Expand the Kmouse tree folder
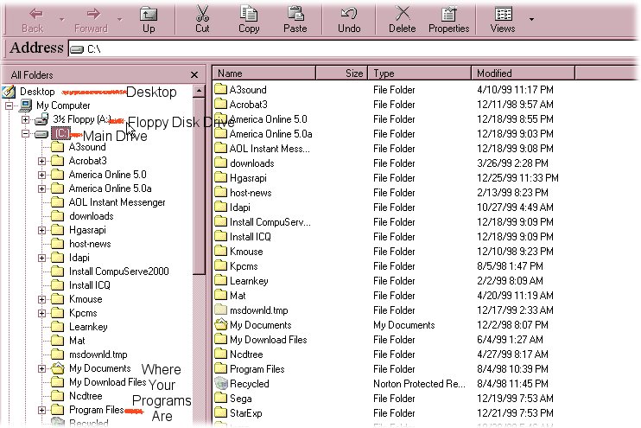 click(x=41, y=299)
